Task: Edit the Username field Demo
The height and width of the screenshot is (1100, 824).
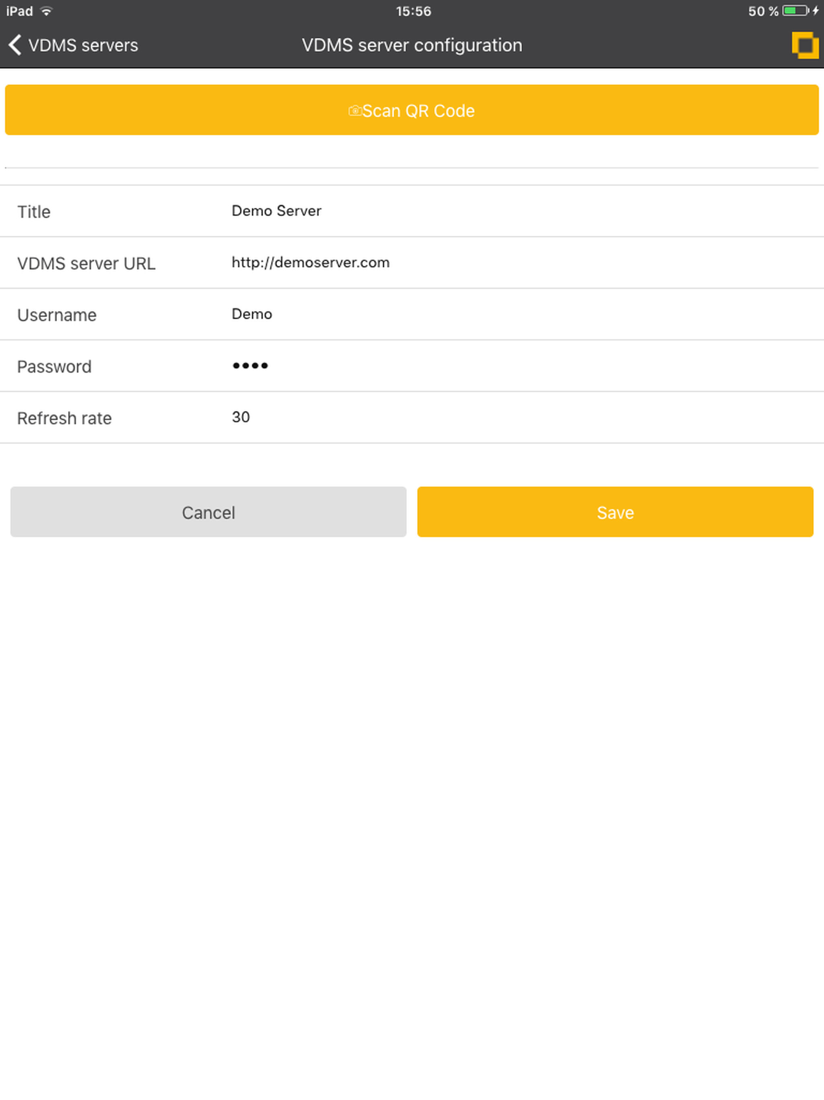Action: 251,314
